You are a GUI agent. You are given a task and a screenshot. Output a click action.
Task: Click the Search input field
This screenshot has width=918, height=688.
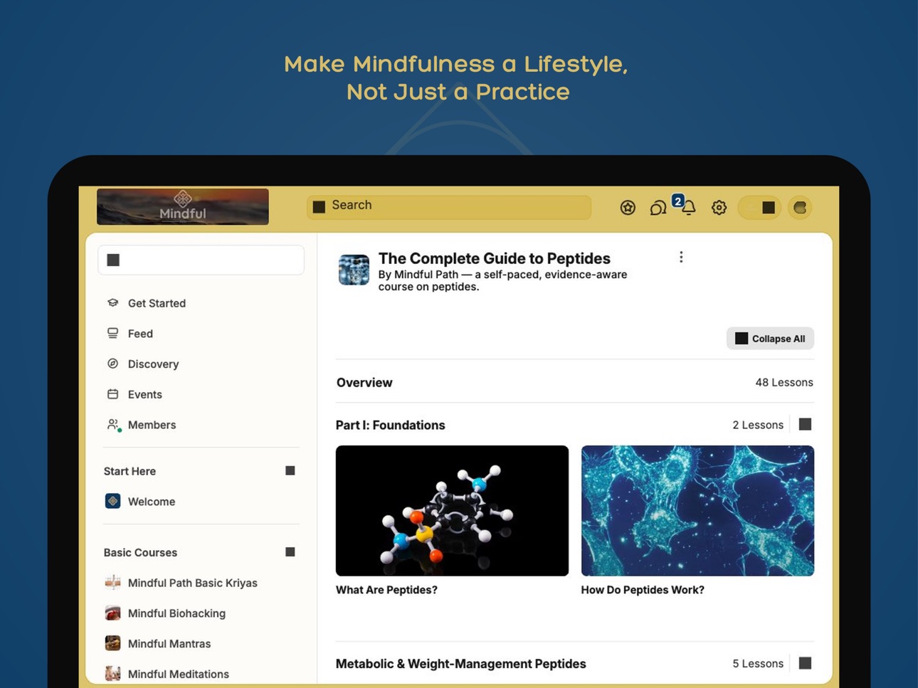click(x=449, y=206)
